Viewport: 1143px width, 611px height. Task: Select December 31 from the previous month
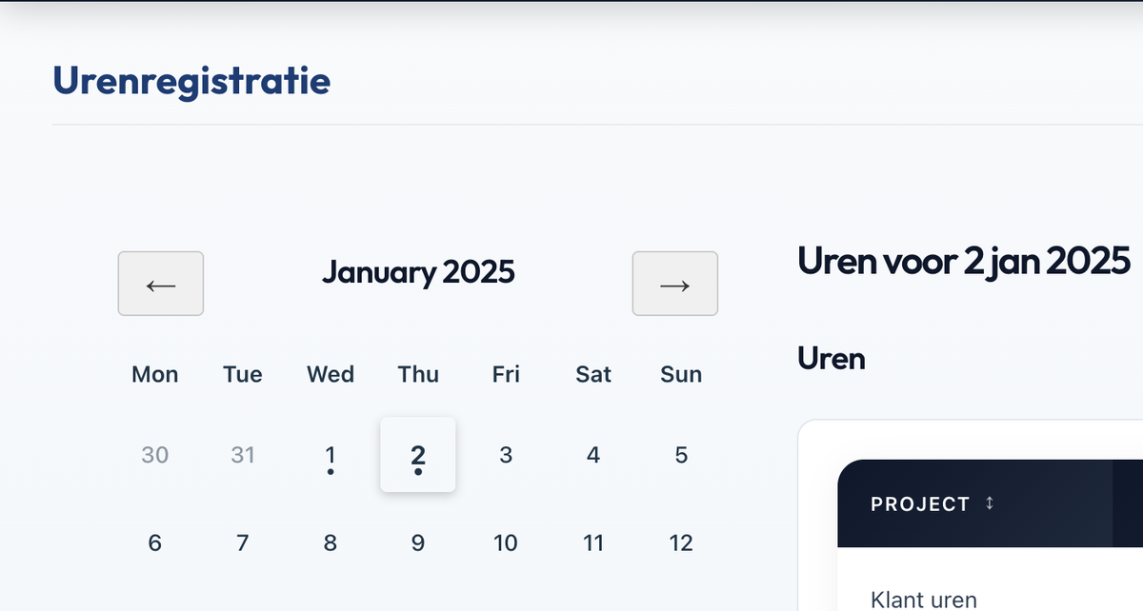click(x=243, y=455)
